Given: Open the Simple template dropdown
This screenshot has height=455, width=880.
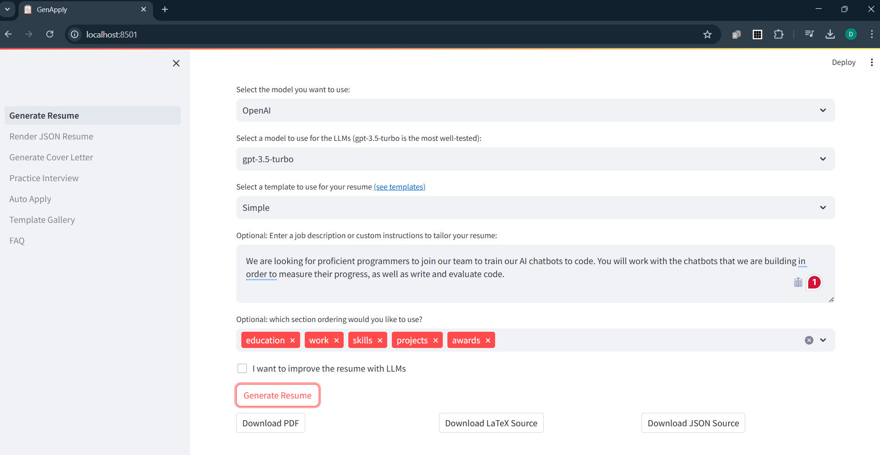Looking at the screenshot, I should pos(535,208).
